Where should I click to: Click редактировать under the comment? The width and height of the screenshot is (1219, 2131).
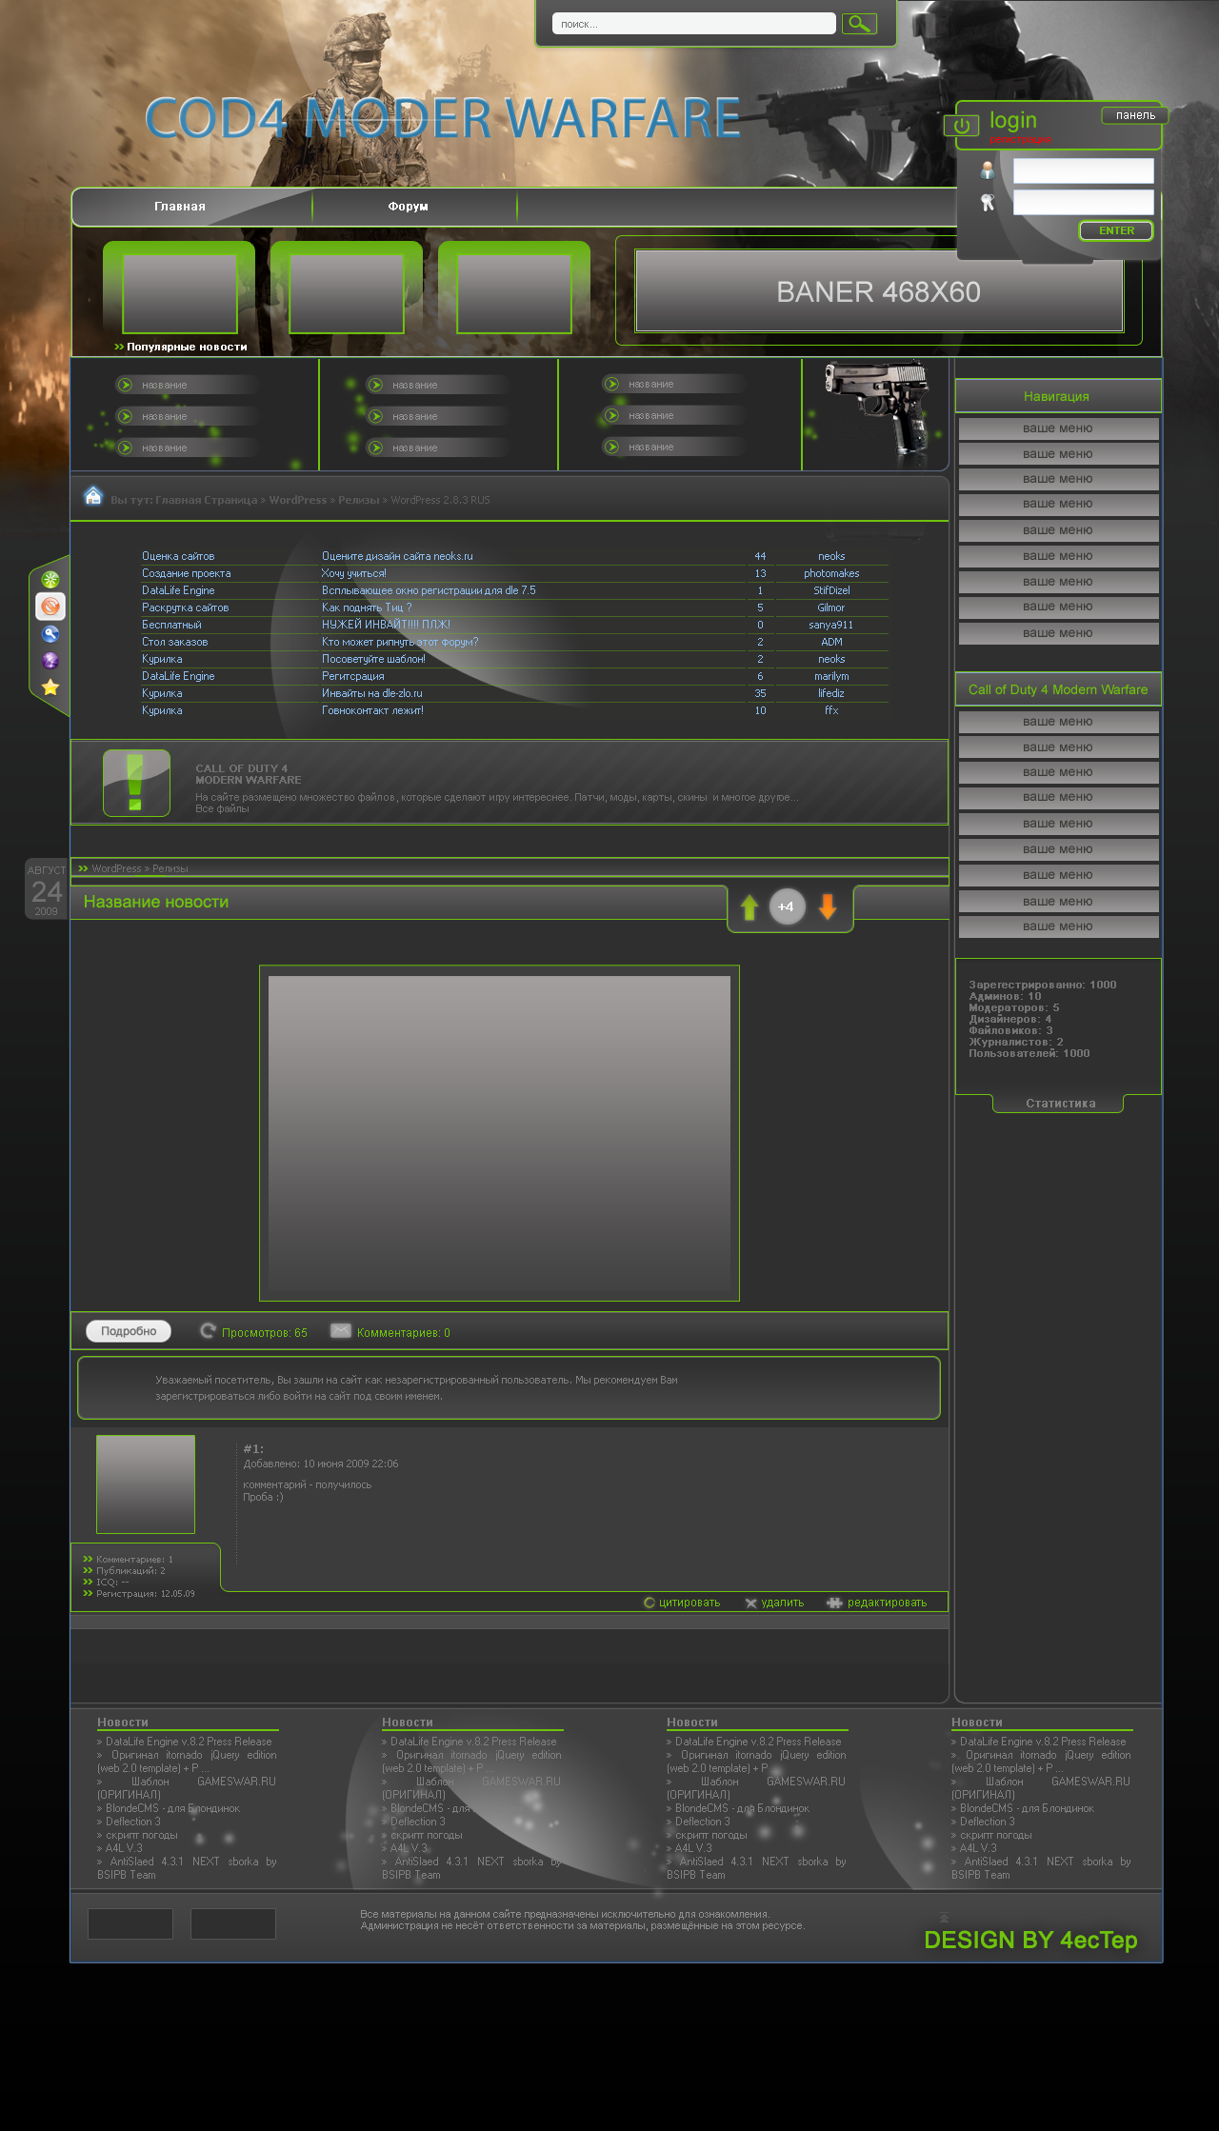(888, 1603)
